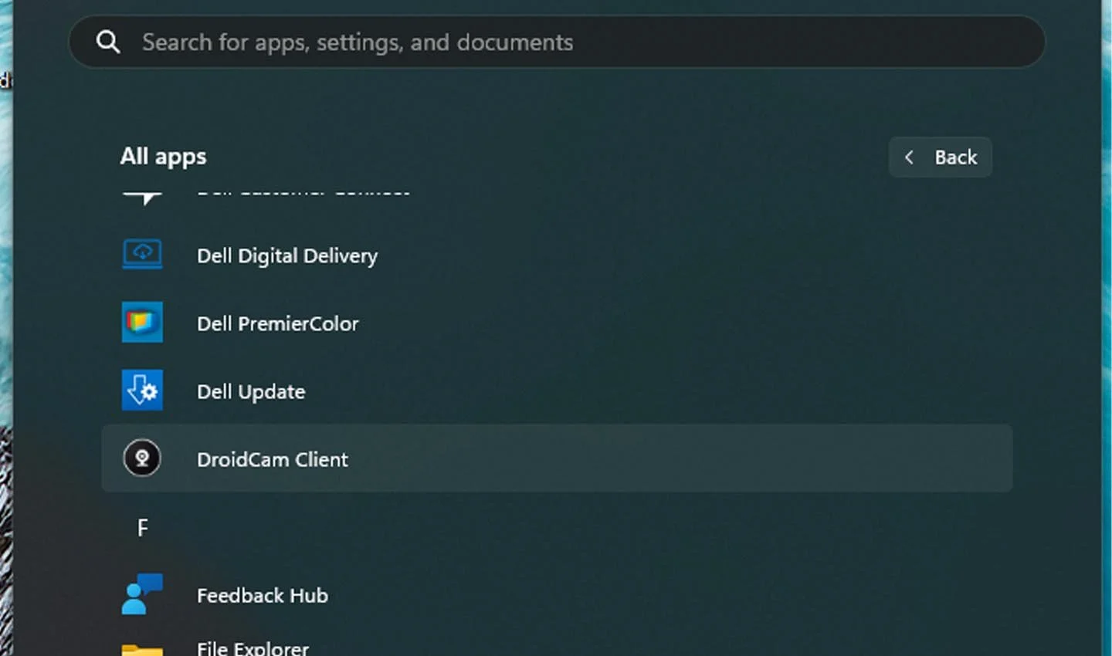Launch DroidCam Client from its webcam icon
This screenshot has width=1112, height=656.
click(142, 458)
